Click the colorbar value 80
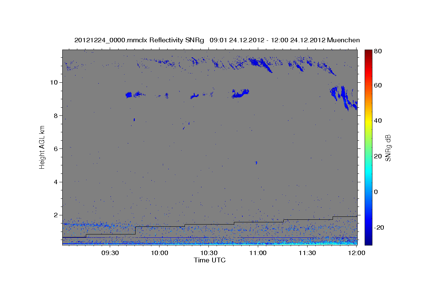 [378, 51]
